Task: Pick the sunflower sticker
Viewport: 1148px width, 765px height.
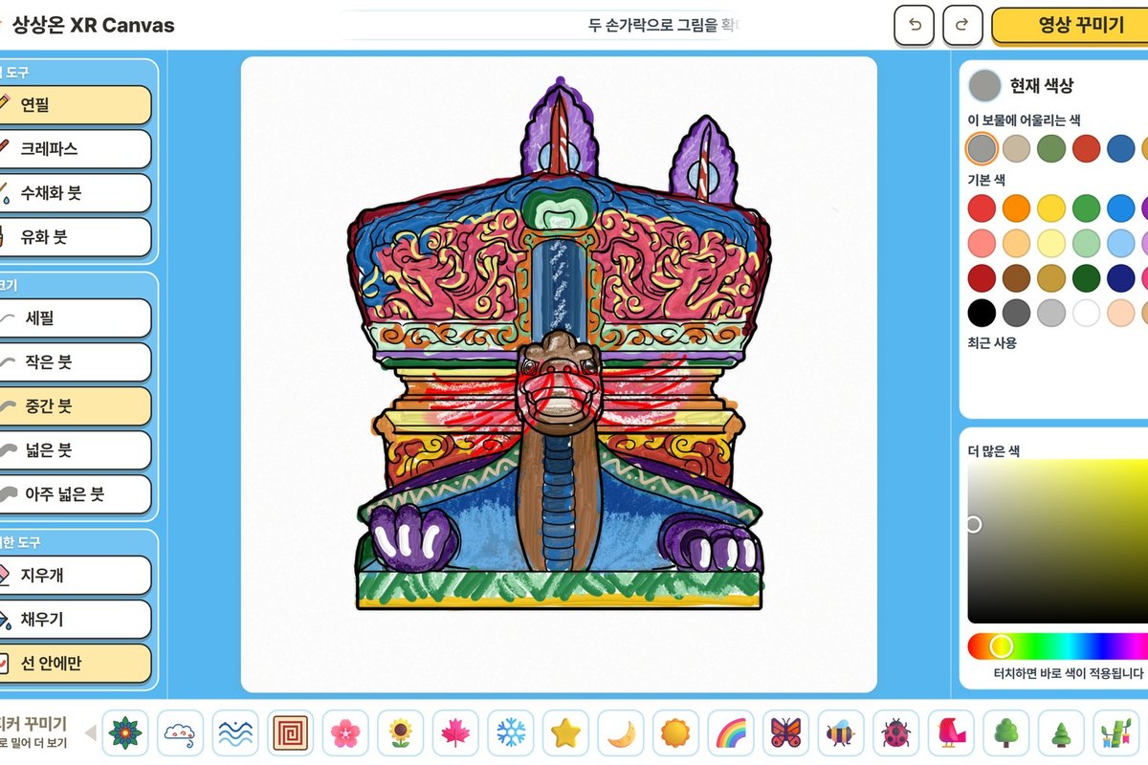Action: [400, 733]
